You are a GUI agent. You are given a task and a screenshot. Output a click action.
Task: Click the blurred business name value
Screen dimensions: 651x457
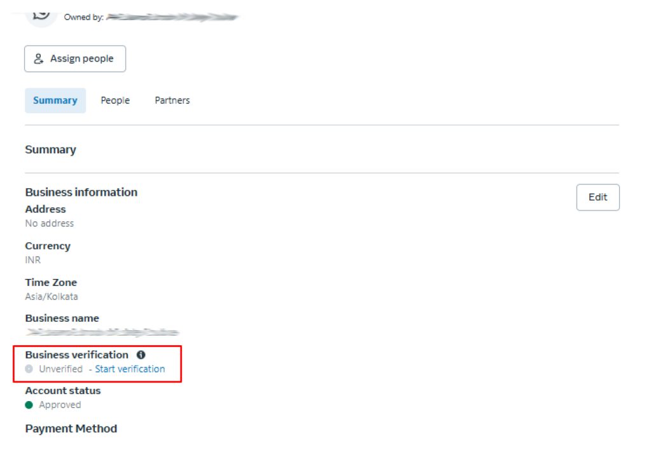tap(102, 332)
